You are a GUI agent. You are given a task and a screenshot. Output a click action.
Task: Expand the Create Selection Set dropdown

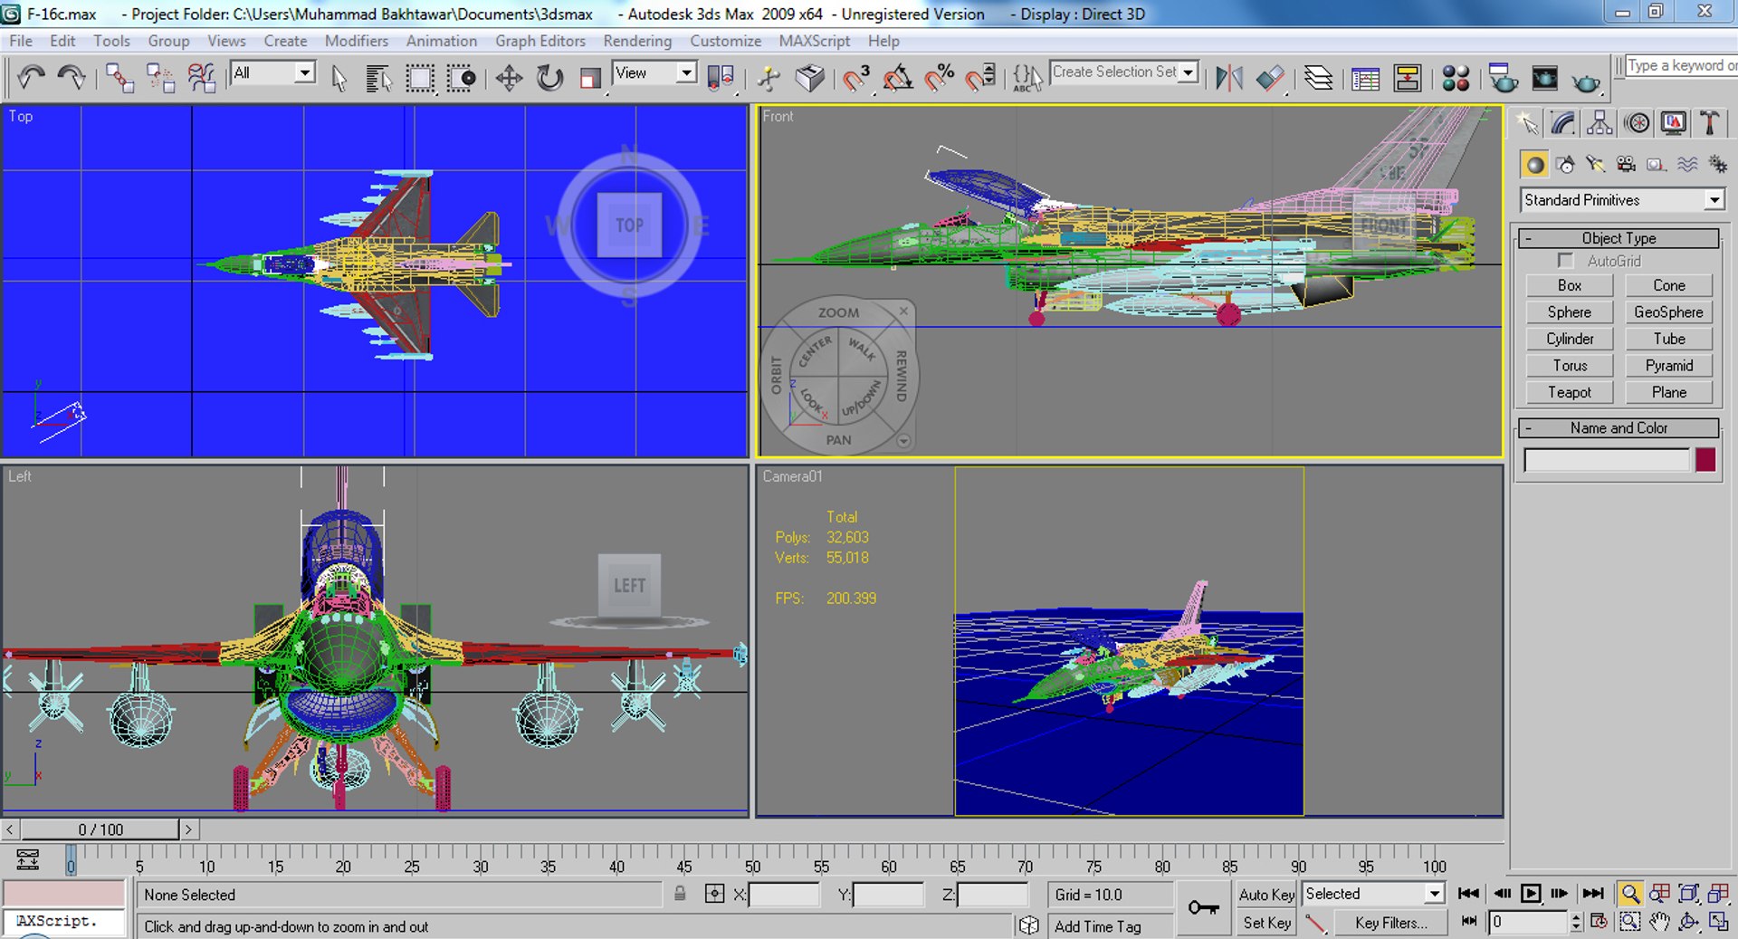[x=1189, y=72]
